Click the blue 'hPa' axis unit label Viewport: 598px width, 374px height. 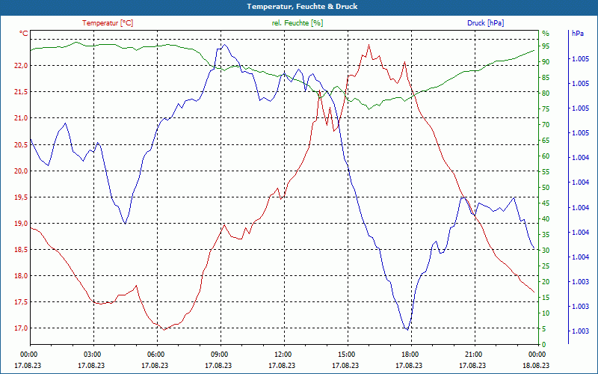[577, 34]
